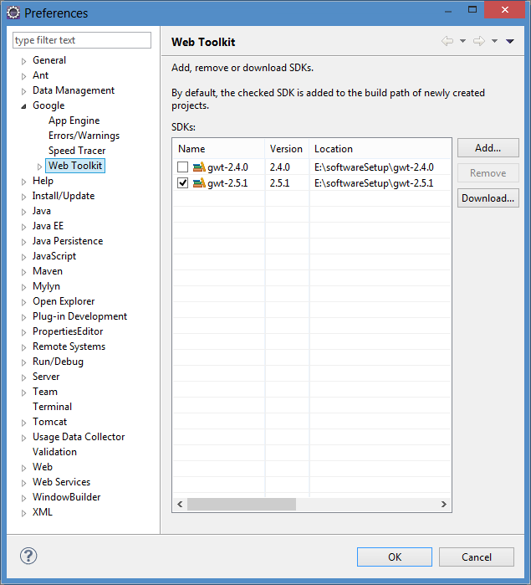
Task: Click the SDK table horizontal scrollbar thumb
Action: (x=242, y=504)
